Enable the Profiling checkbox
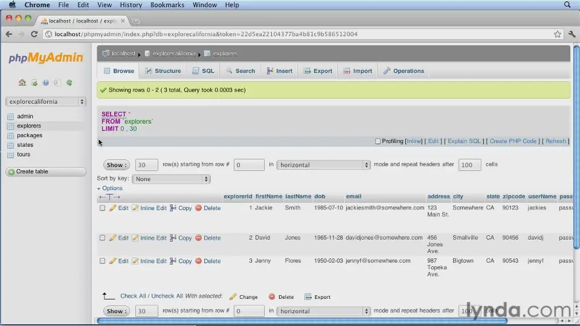Screen dimensions: 580x326 pos(378,141)
